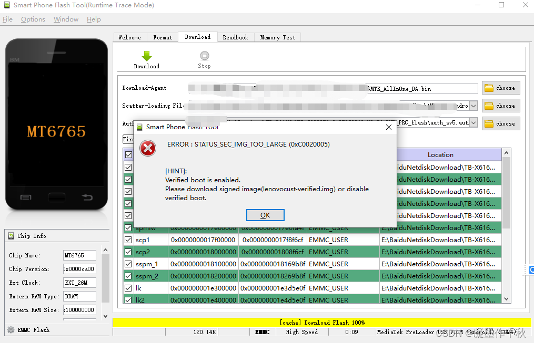Click the phone home key

point(56,197)
